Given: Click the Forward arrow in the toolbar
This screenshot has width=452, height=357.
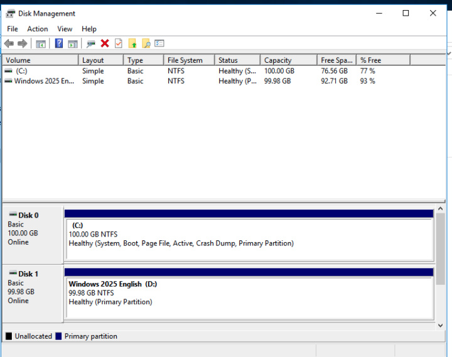Looking at the screenshot, I should (x=23, y=43).
